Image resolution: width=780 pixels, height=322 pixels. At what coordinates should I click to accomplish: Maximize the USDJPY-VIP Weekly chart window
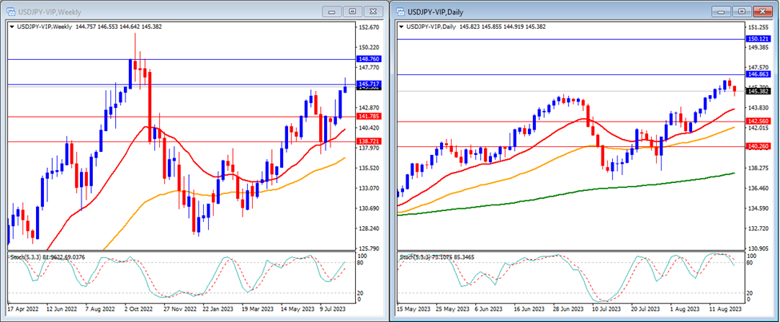352,11
